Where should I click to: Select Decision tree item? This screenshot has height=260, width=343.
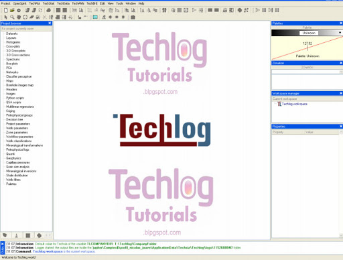click(14, 119)
